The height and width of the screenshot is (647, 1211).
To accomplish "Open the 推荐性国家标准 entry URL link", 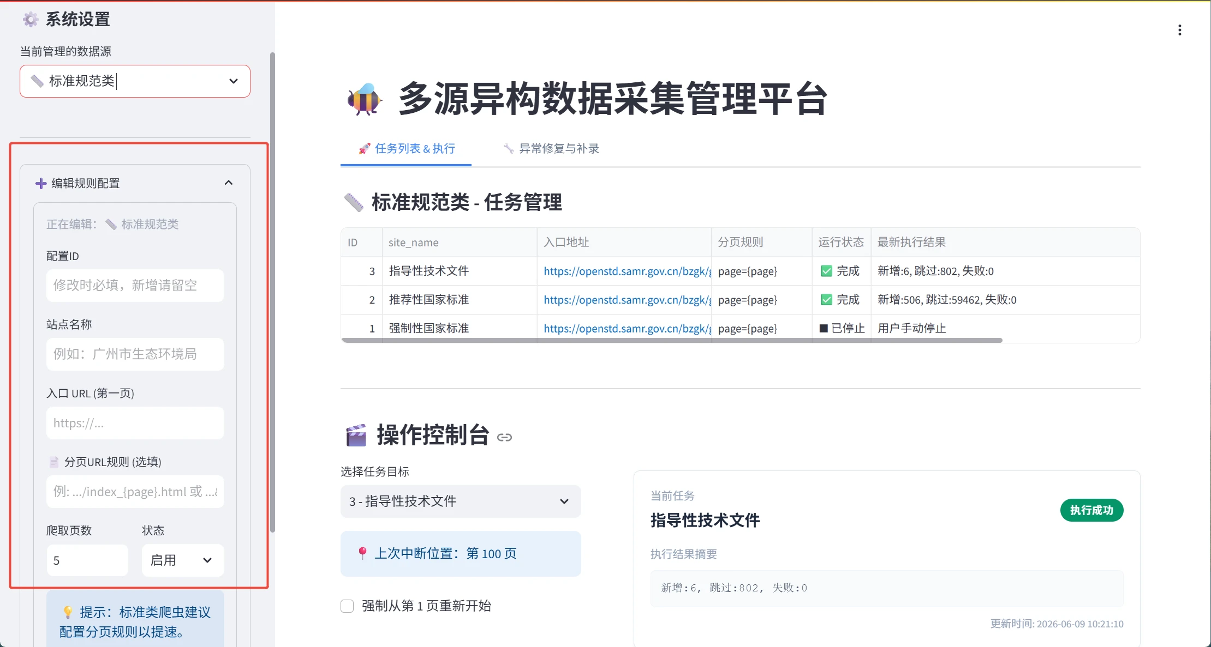I will 627,300.
